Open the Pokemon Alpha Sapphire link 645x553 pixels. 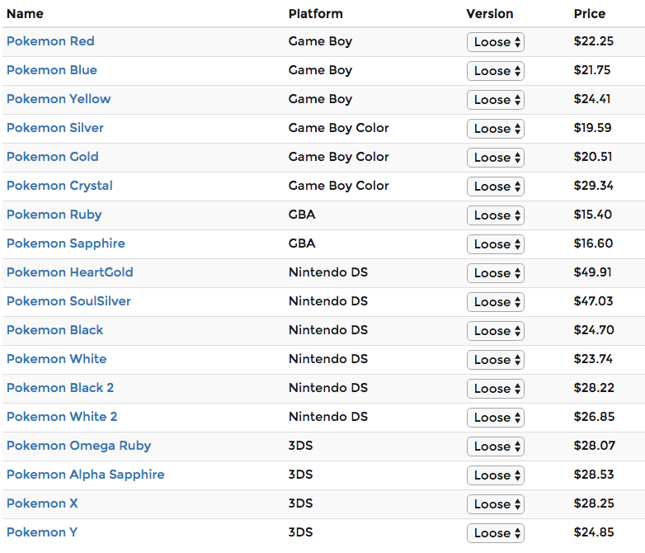(86, 475)
